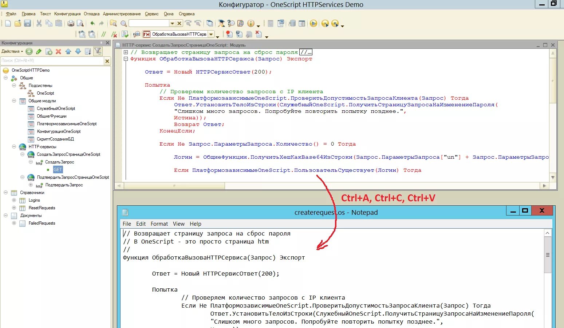Open Notepad's Edit menu
564x328 pixels.
pos(141,224)
